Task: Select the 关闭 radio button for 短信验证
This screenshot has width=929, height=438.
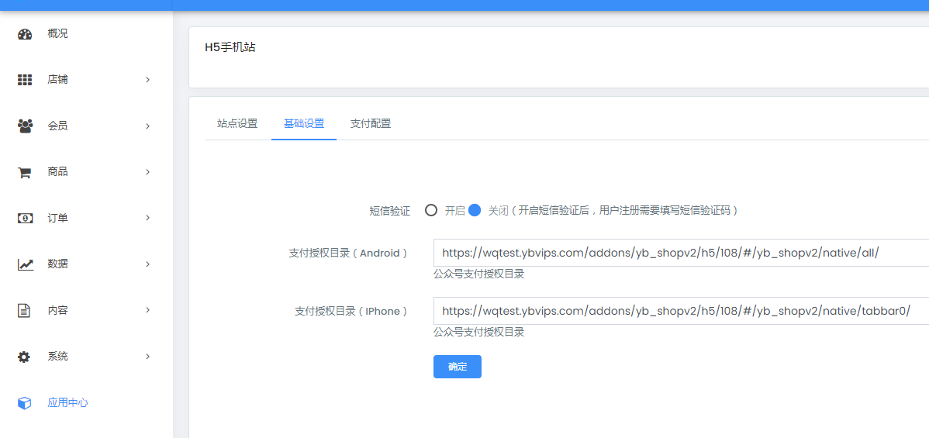Action: click(x=475, y=210)
